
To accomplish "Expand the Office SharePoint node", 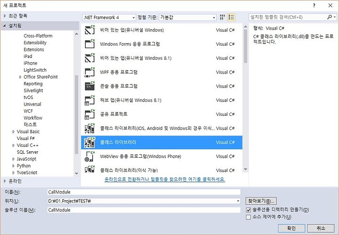I will click(x=20, y=77).
